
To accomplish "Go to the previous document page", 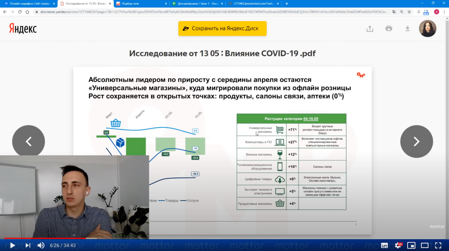I will pyautogui.click(x=28, y=141).
